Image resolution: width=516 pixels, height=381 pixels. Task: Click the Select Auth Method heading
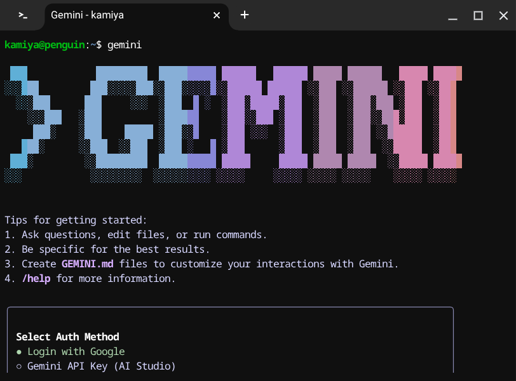coord(67,337)
